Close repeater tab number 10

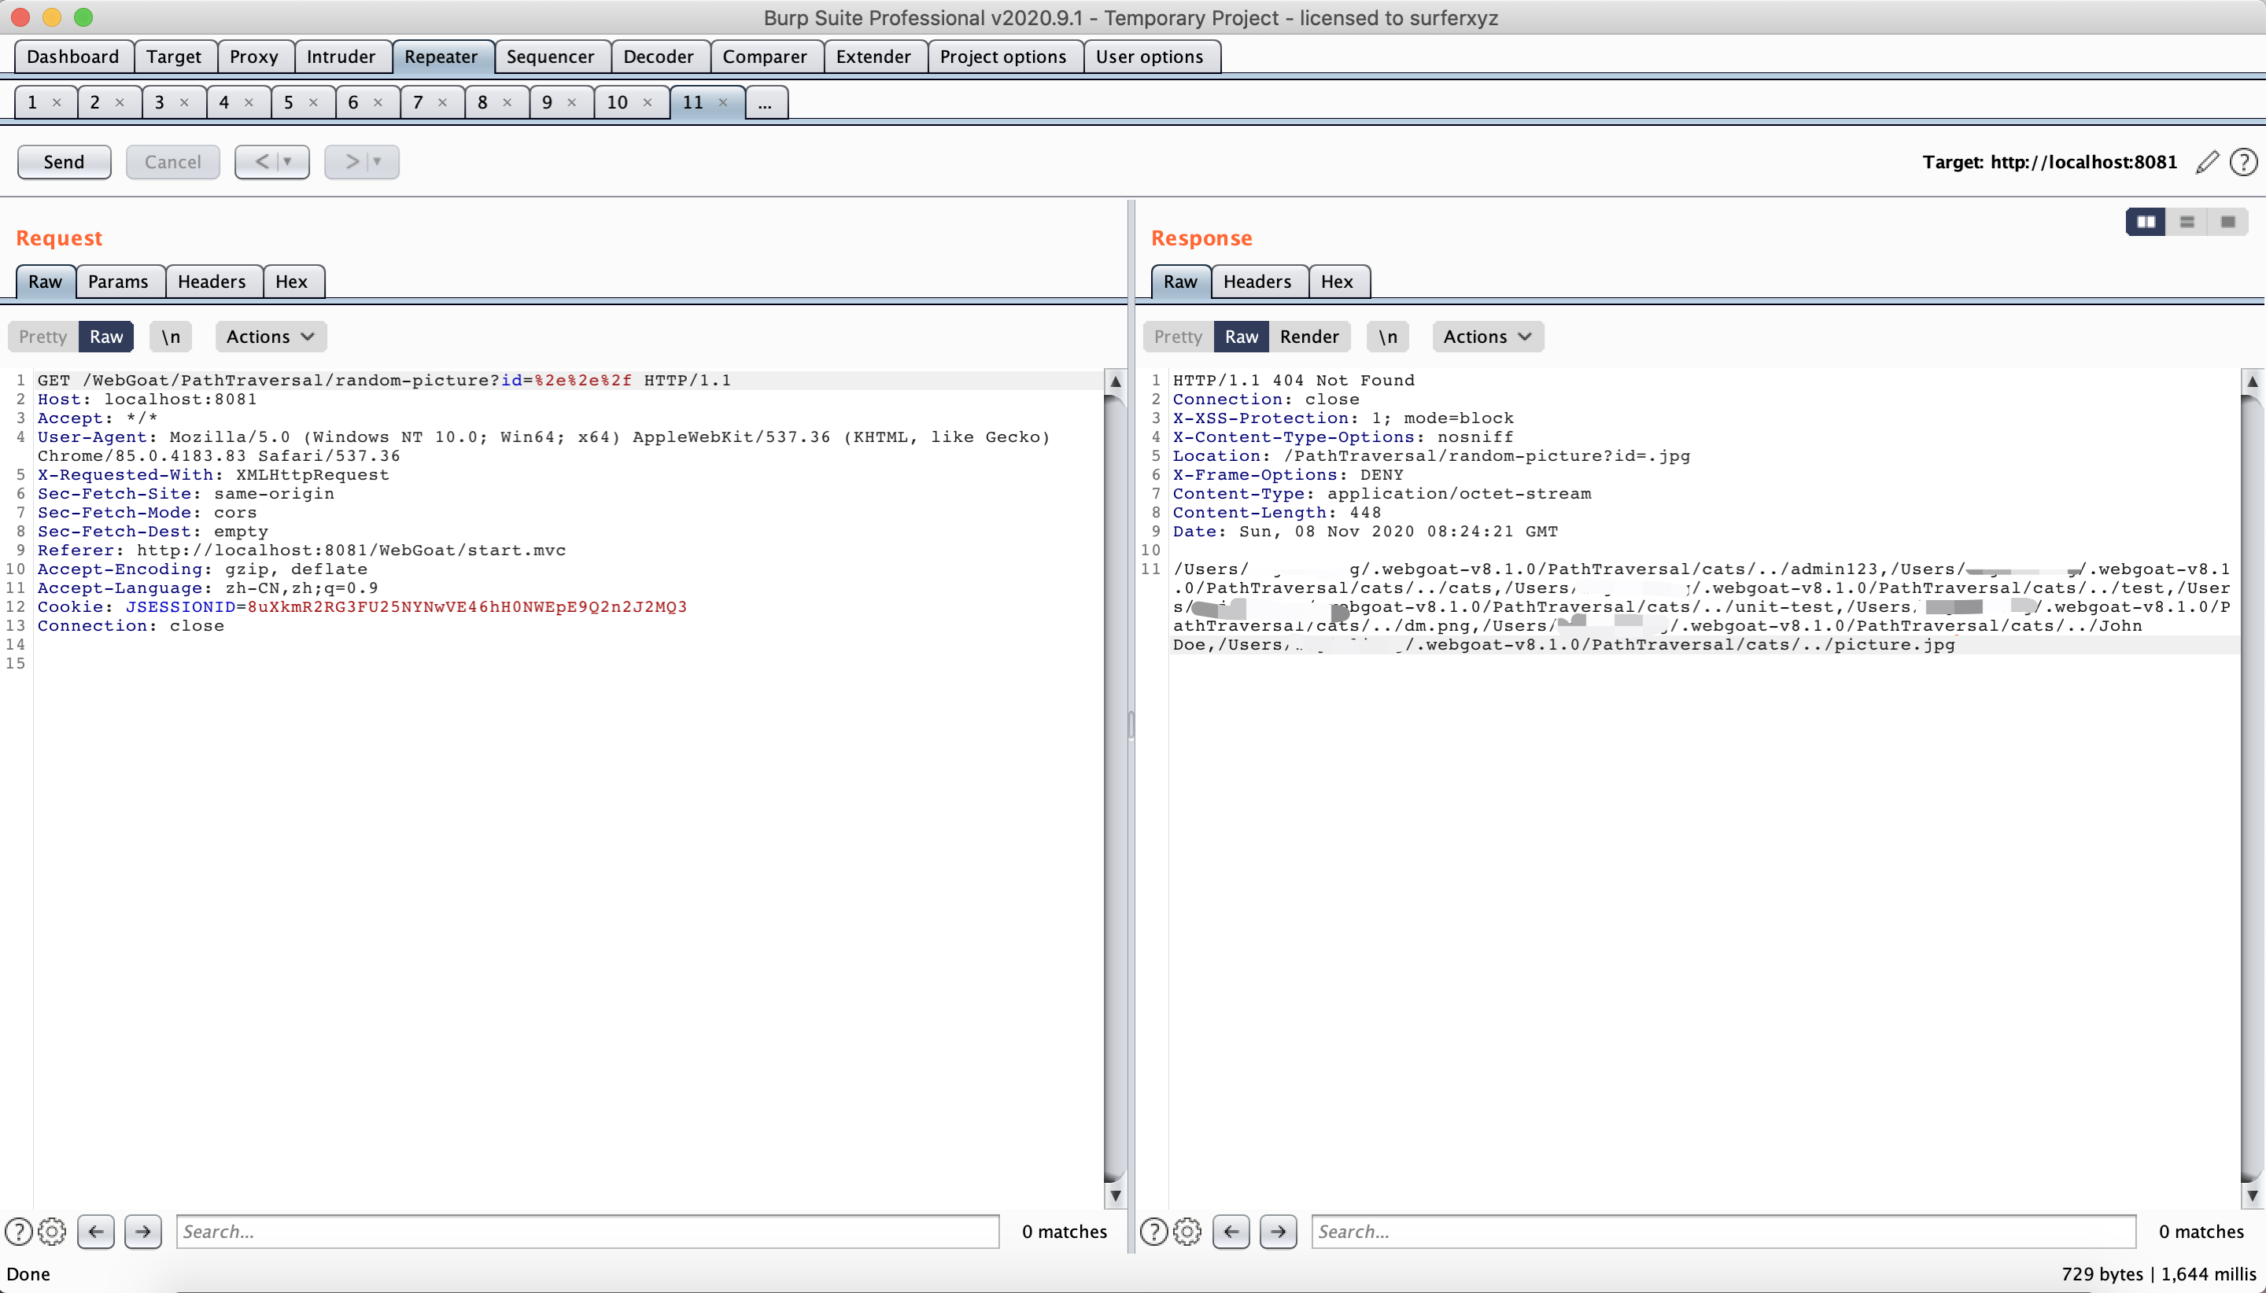tap(648, 102)
